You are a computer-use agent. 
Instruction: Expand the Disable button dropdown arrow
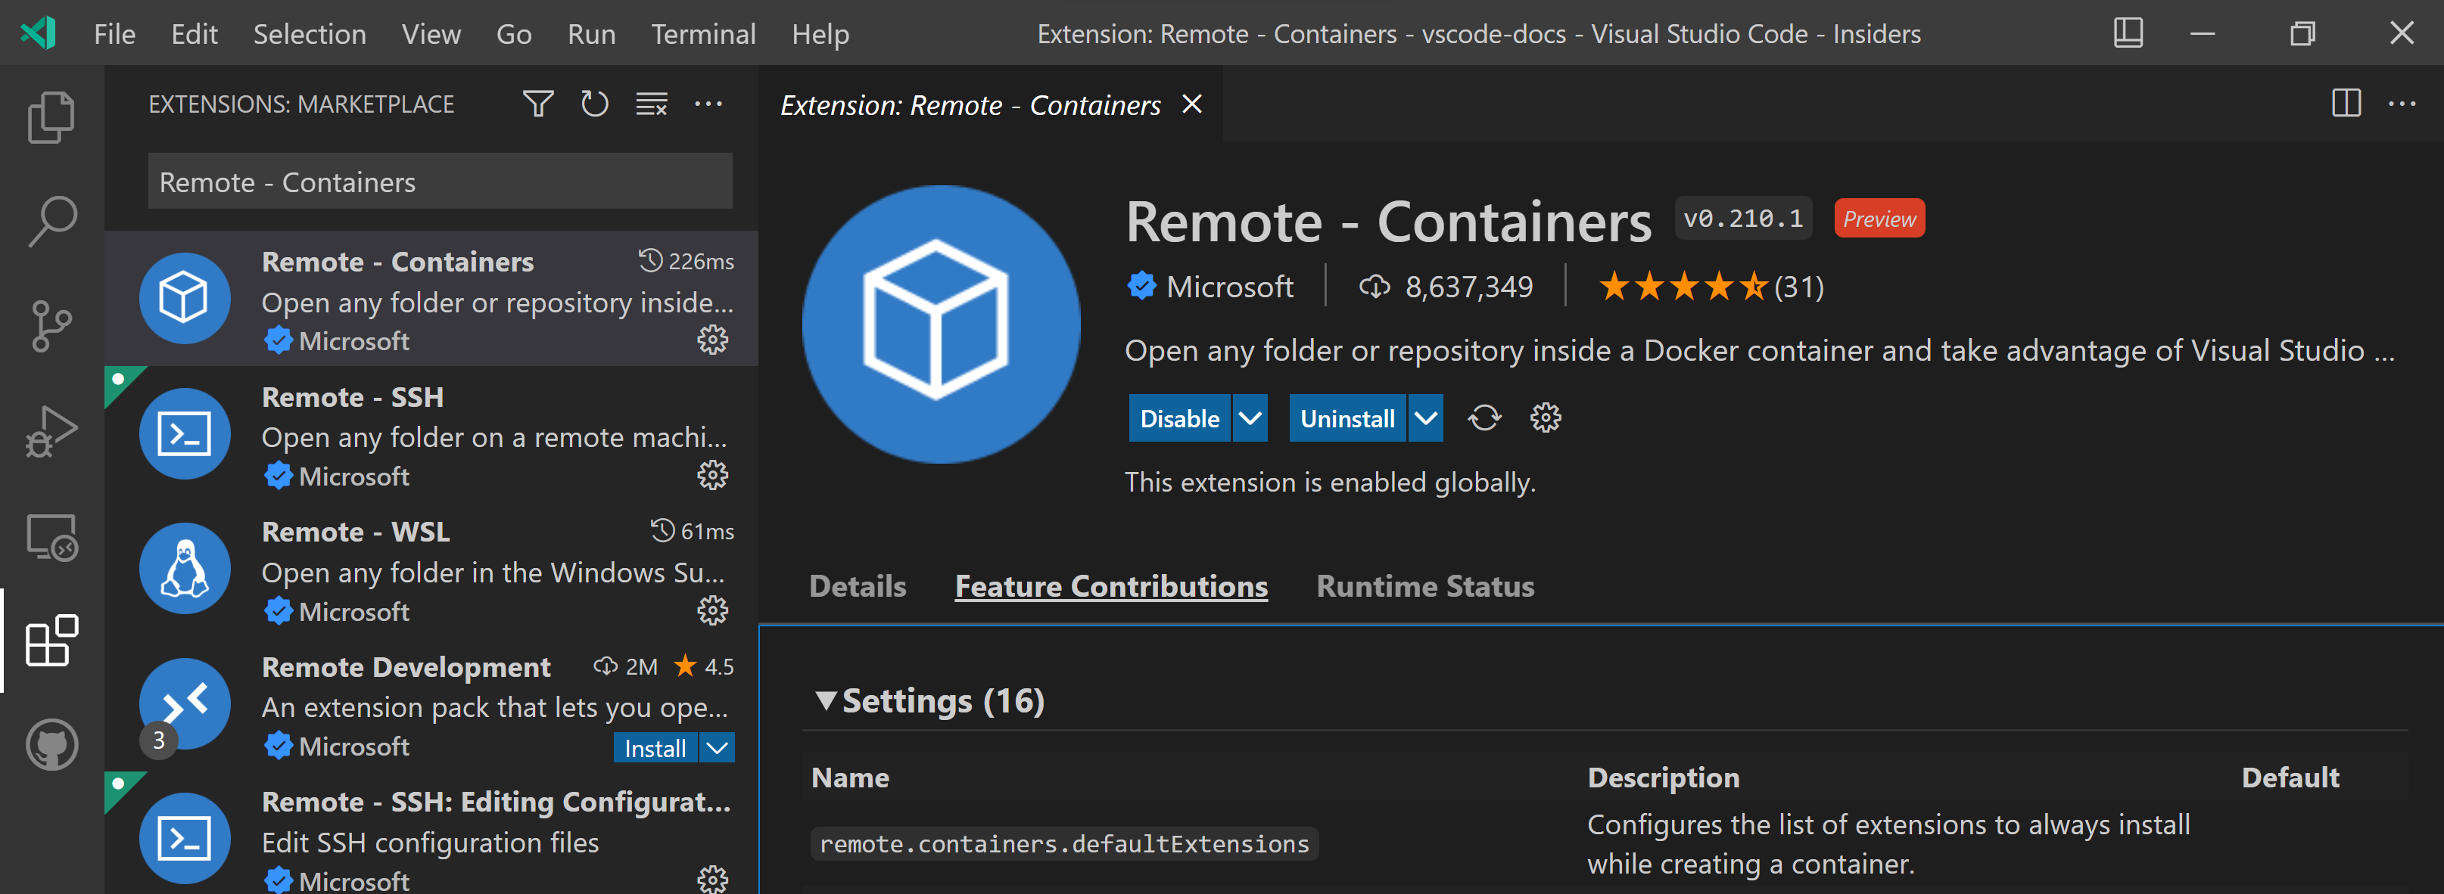tap(1250, 418)
